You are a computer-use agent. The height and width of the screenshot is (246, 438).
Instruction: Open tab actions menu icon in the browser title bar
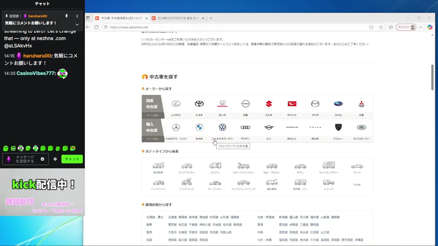point(88,18)
